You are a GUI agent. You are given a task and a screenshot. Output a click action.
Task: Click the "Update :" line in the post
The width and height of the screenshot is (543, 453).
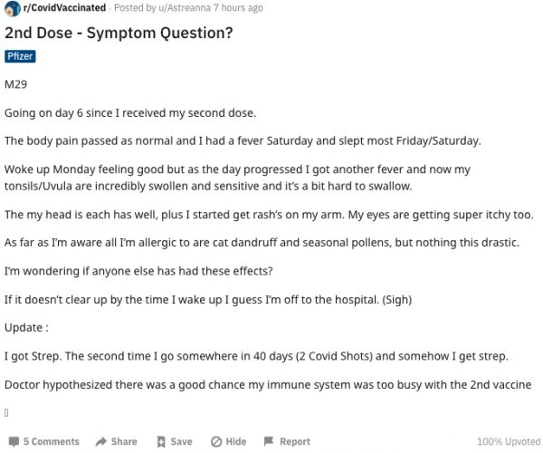tap(25, 327)
